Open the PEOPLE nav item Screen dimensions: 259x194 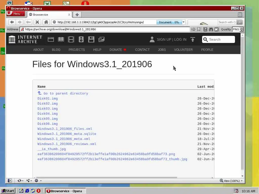coord(207,50)
